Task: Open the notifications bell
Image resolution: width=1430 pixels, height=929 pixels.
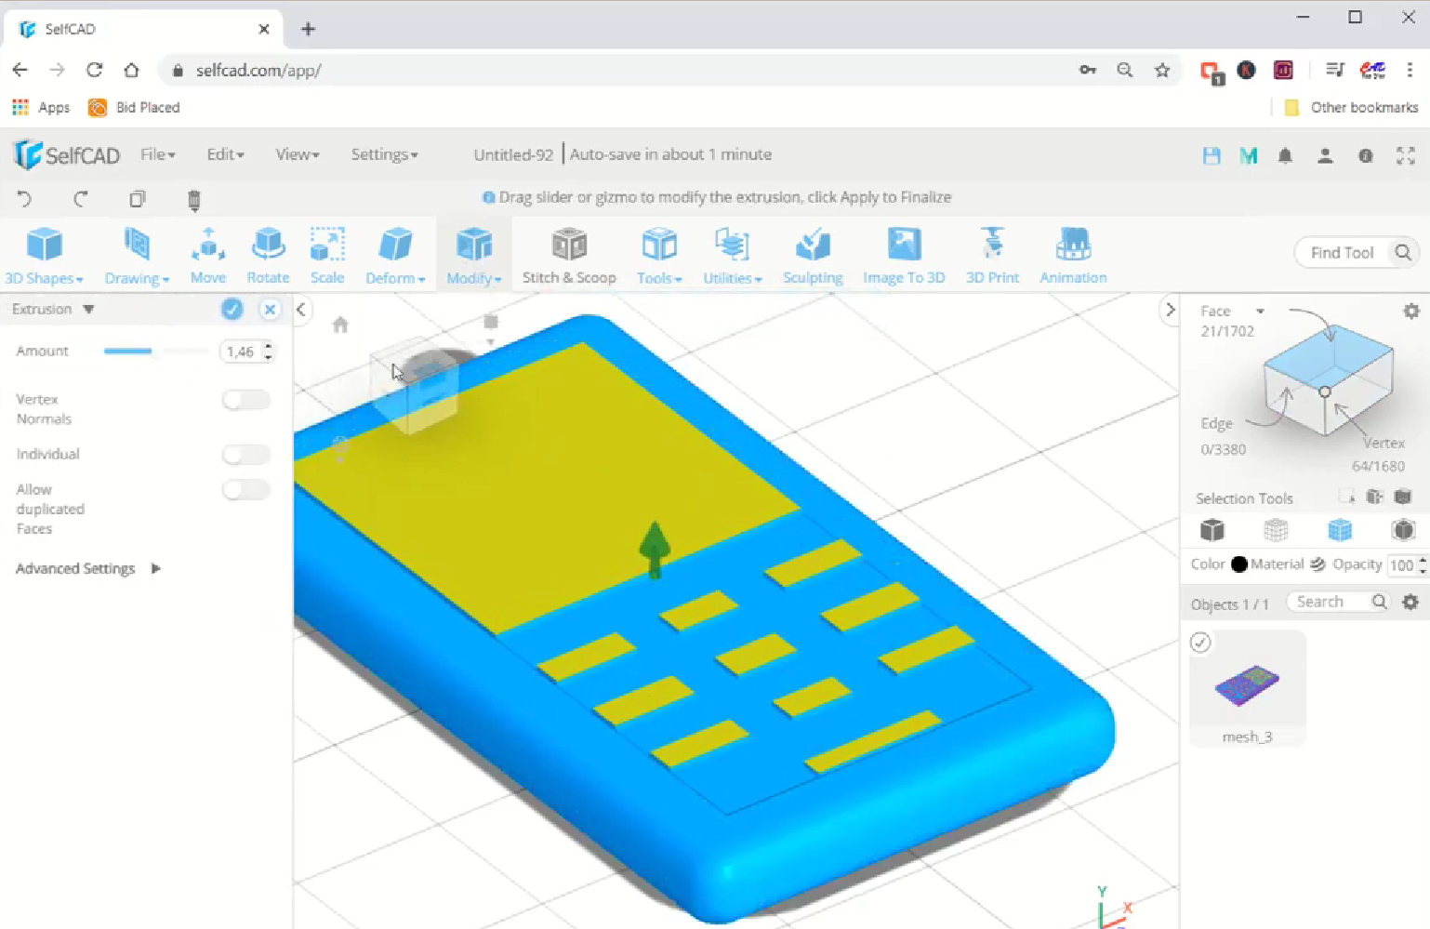Action: (x=1285, y=155)
